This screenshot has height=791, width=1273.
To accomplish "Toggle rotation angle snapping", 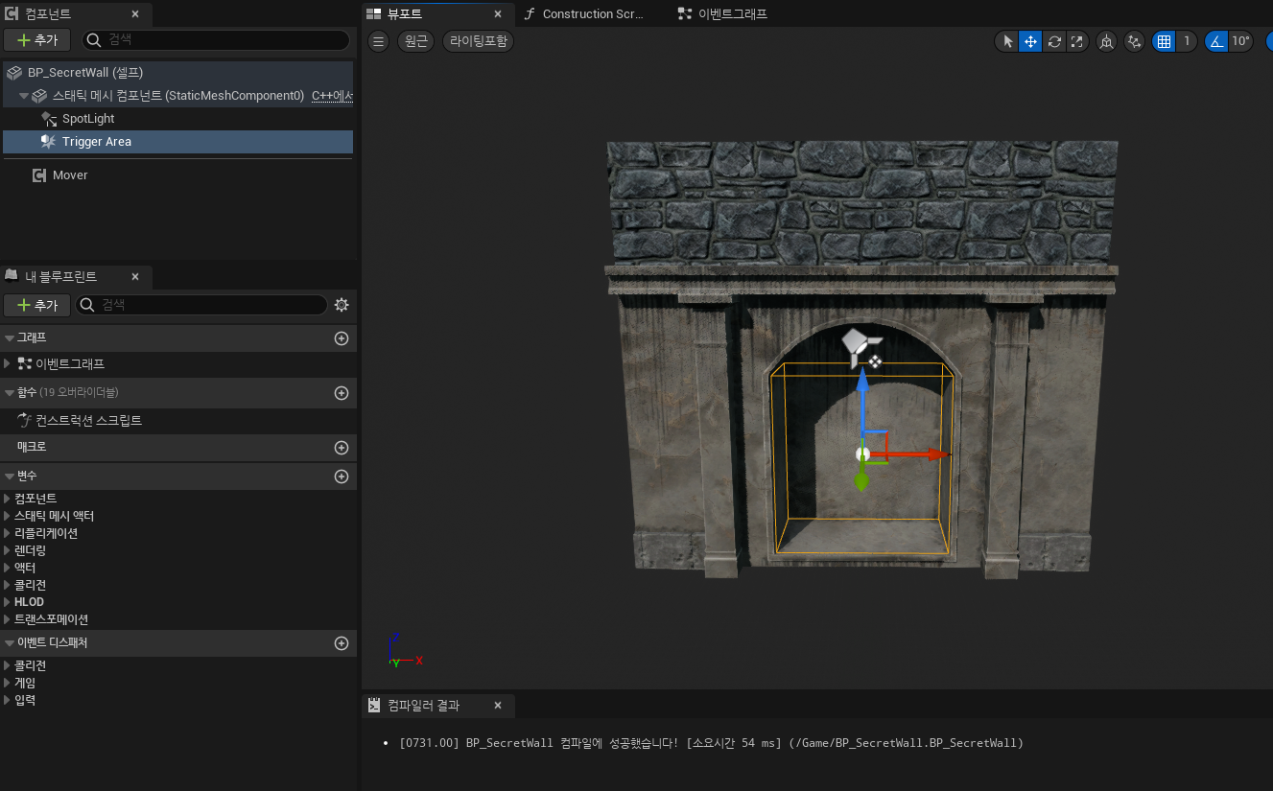I will pos(1216,41).
